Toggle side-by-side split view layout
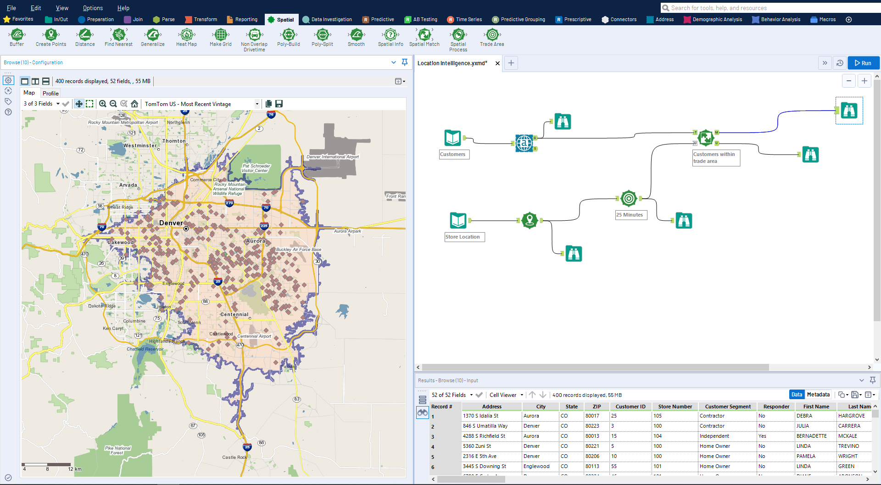 coord(35,81)
